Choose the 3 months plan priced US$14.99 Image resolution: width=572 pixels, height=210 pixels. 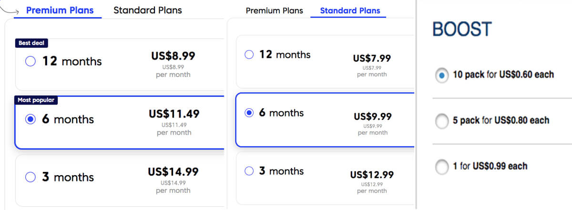31,178
